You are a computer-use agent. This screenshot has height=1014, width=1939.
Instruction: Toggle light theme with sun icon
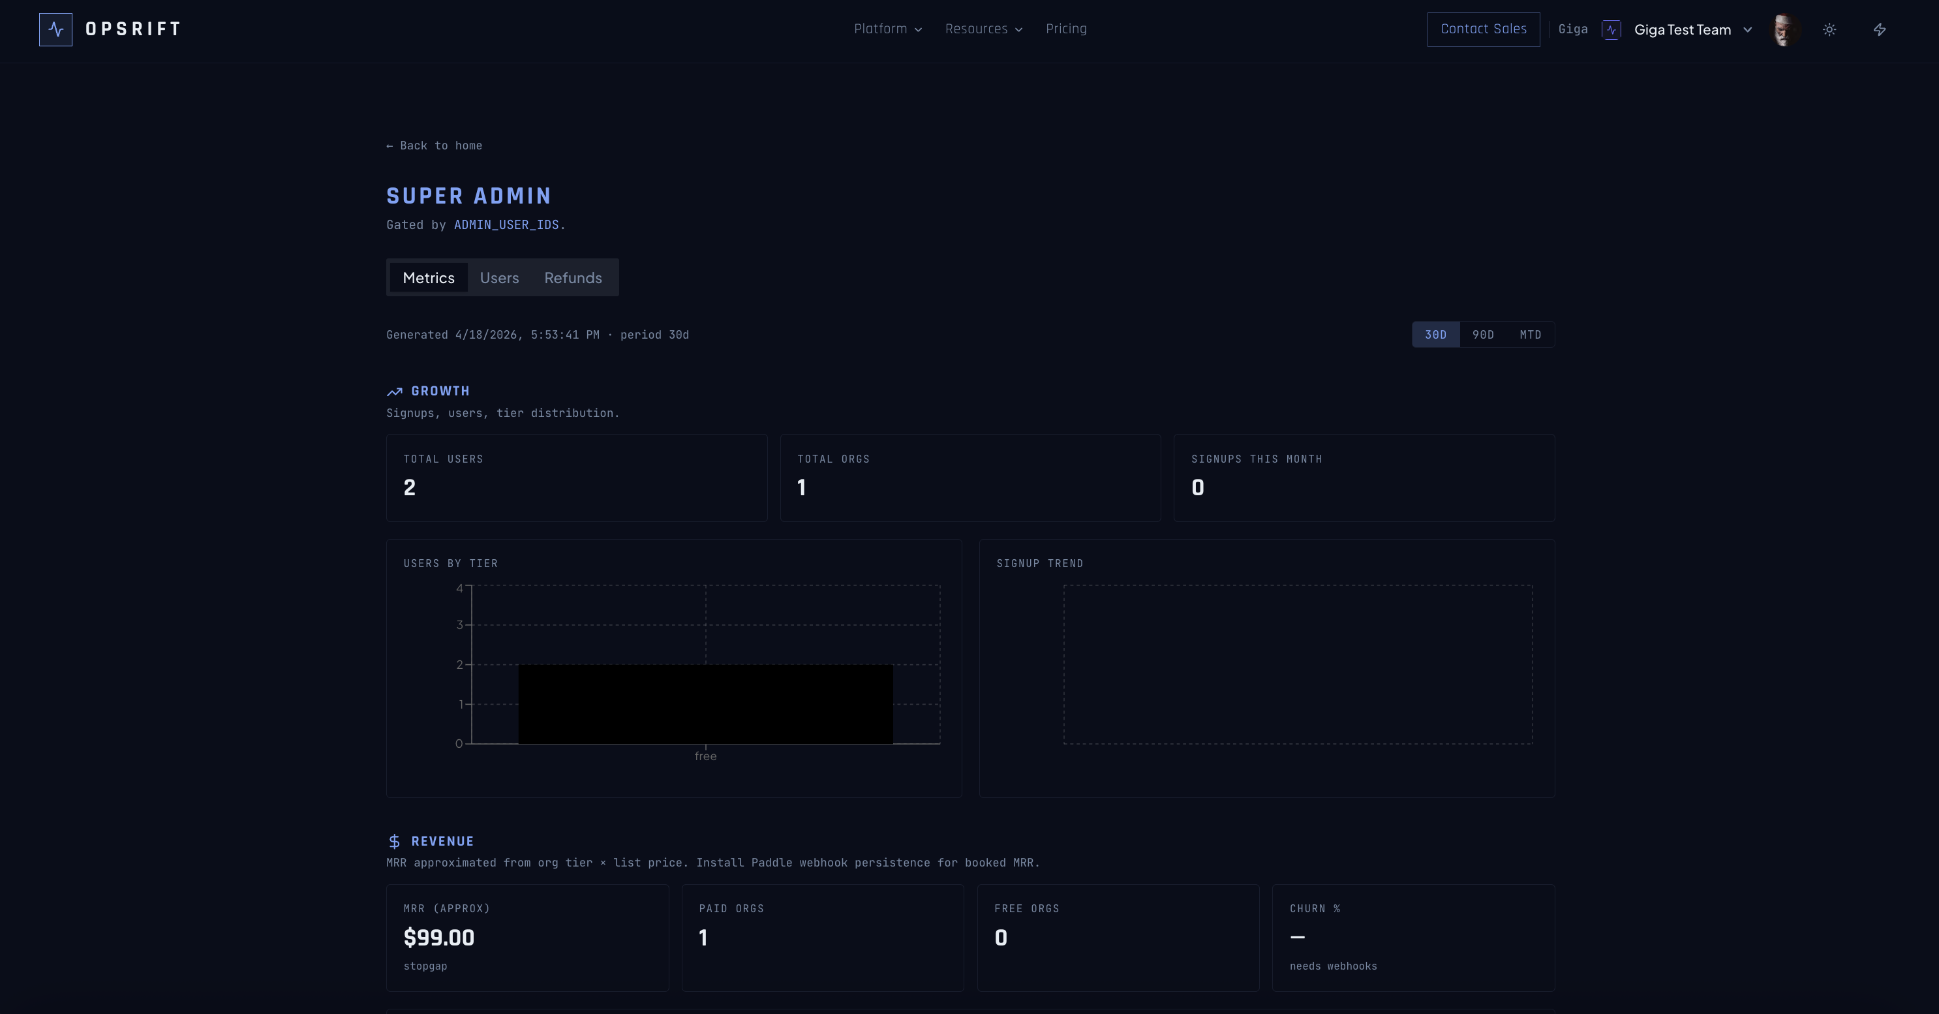(x=1829, y=29)
